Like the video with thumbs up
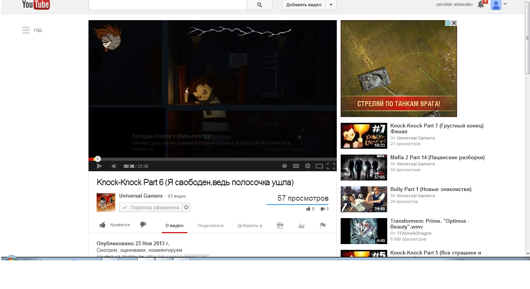 click(x=102, y=225)
